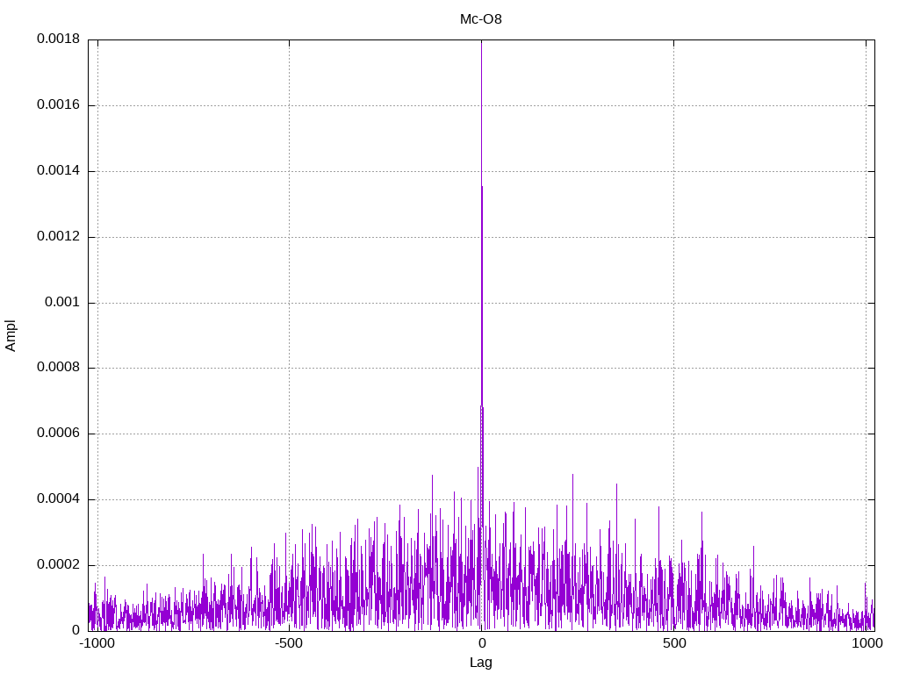Screen dimensions: 899x674
Task: Click the 0 x-axis tick label under the peak
Action: (x=482, y=643)
